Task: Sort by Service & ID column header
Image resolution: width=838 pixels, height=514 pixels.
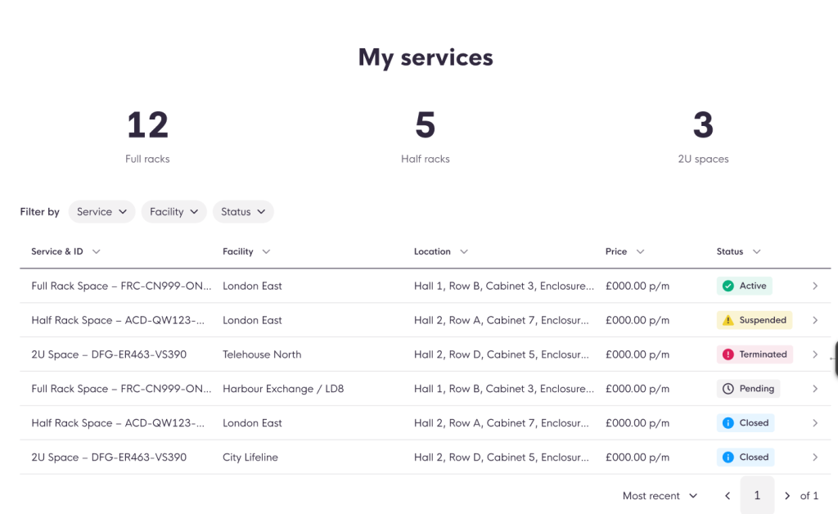Action: [65, 251]
